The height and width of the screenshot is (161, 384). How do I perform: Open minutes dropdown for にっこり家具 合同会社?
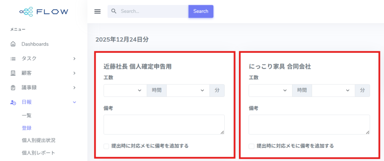(333, 90)
